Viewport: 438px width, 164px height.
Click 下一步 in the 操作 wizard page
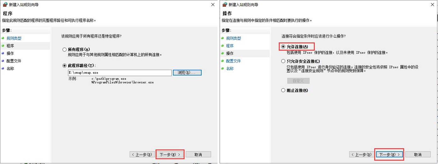point(389,155)
